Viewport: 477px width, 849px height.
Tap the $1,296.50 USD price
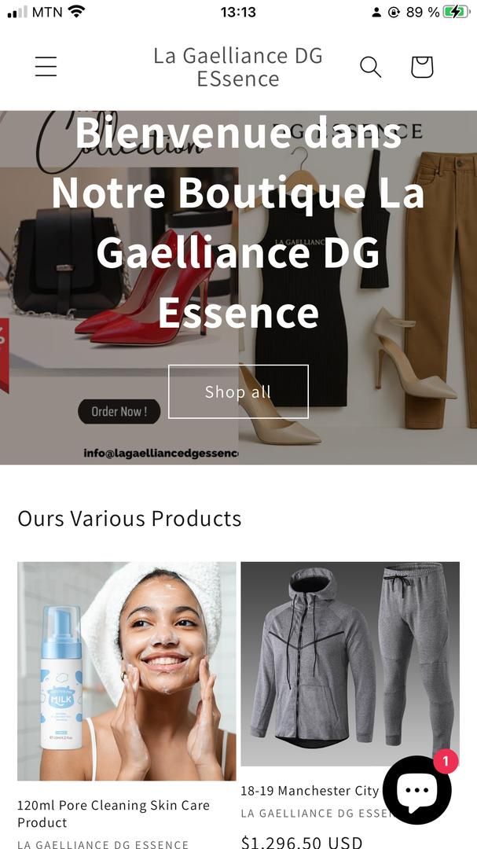click(302, 843)
